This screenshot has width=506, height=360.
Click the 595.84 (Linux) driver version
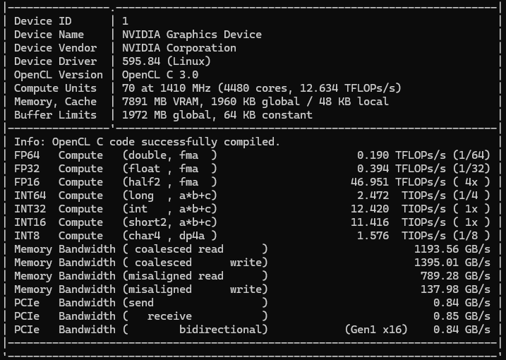click(166, 61)
